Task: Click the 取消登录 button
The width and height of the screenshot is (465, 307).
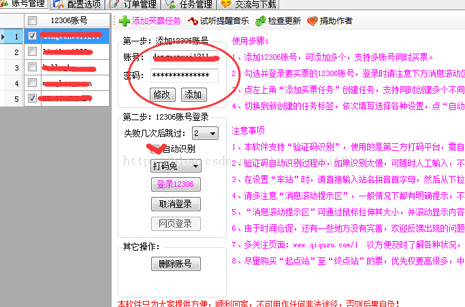Action: click(176, 204)
